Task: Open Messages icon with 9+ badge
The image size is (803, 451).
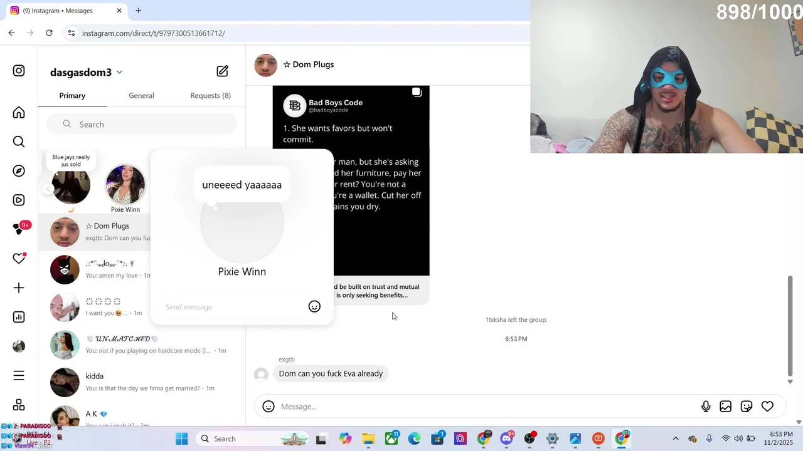Action: (20, 229)
